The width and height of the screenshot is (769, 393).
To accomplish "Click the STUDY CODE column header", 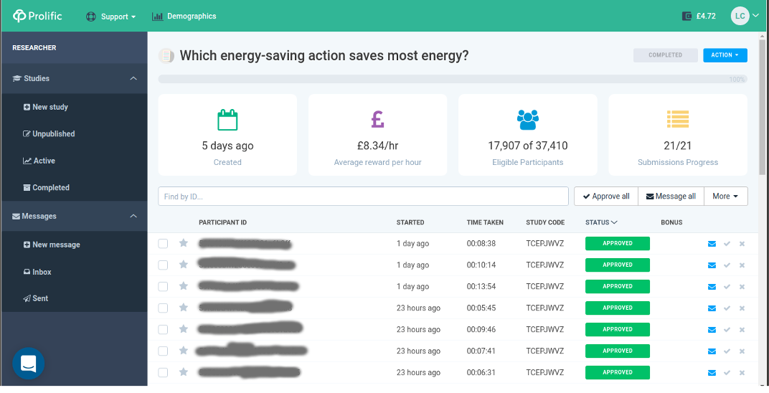I will point(545,222).
